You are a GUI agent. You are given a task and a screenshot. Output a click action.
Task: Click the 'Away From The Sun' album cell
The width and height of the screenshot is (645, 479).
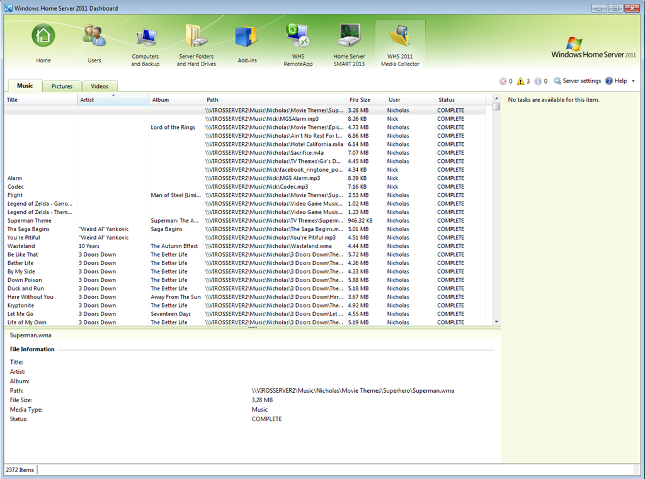click(176, 297)
